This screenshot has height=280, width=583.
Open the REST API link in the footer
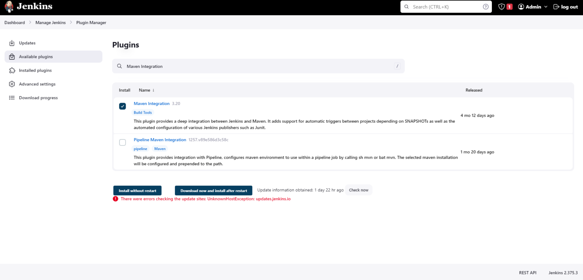(x=528, y=272)
